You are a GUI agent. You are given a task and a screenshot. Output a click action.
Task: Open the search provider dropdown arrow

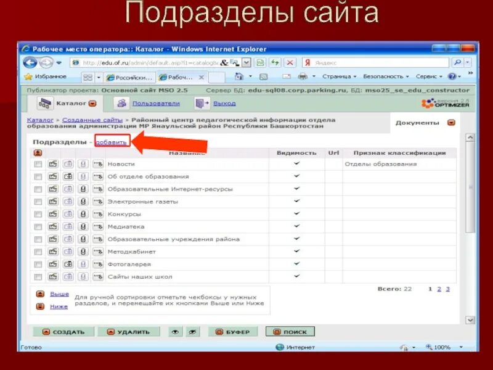[468, 62]
